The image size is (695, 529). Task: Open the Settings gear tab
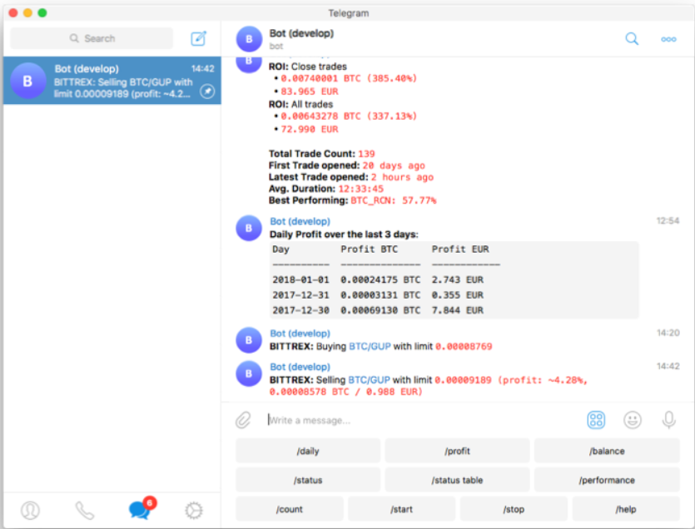coord(194,511)
